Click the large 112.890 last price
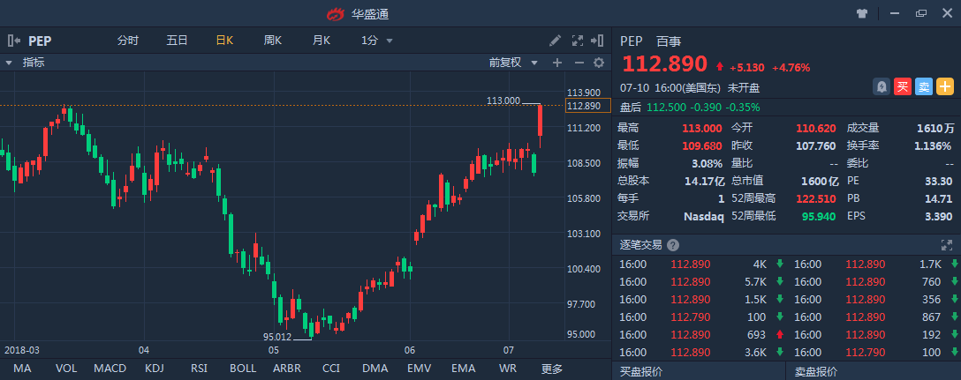The width and height of the screenshot is (961, 380). point(664,64)
